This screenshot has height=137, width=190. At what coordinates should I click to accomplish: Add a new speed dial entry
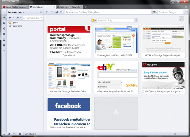[116, 113]
